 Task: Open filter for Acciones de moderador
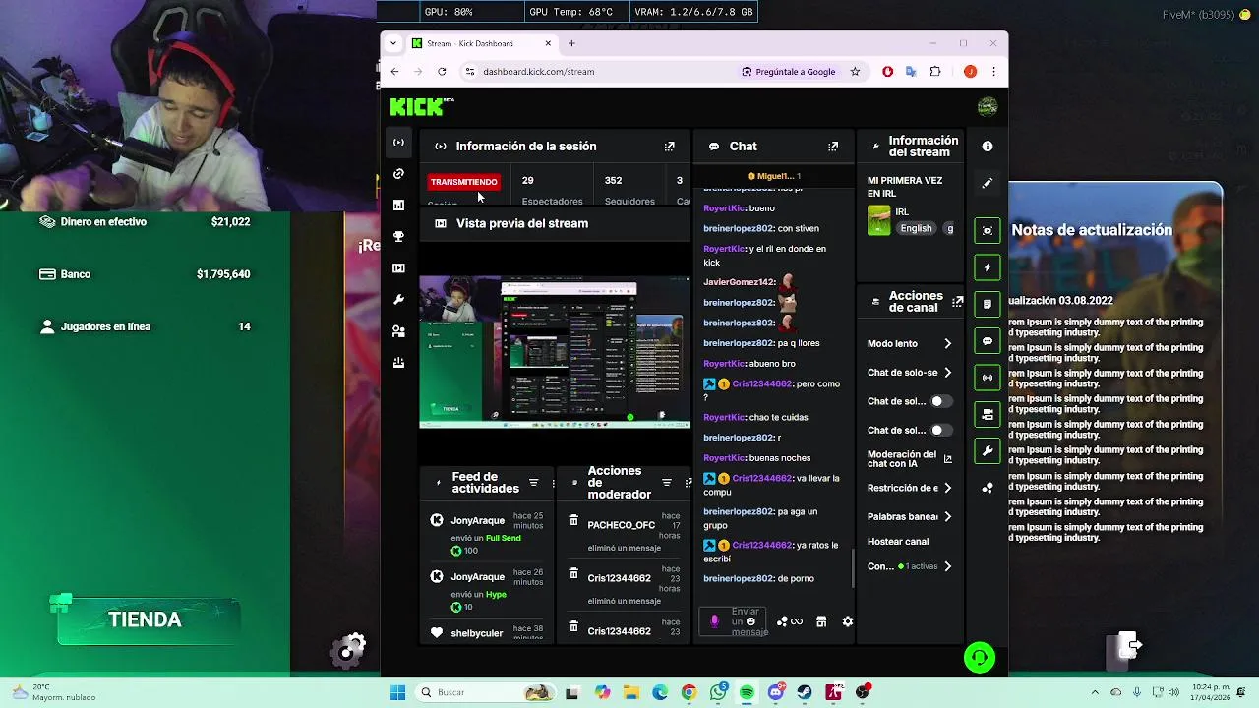[666, 483]
